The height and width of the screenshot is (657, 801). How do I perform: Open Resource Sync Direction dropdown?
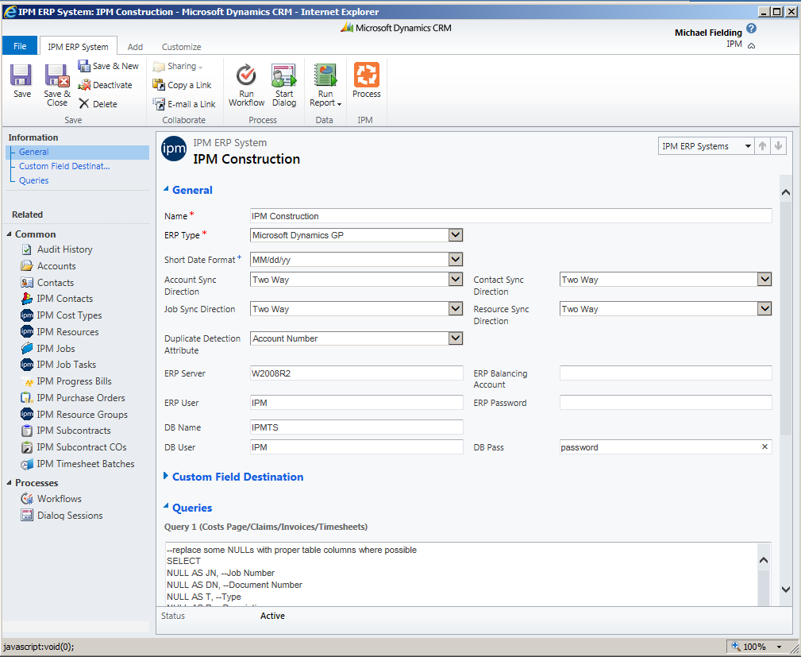pos(764,309)
